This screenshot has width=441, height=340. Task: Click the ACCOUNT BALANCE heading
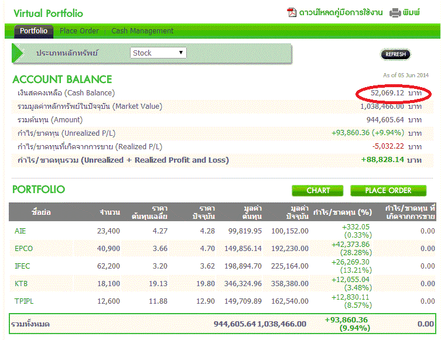[62, 80]
